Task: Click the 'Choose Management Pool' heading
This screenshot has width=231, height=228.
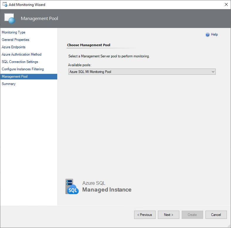Action: (x=89, y=45)
